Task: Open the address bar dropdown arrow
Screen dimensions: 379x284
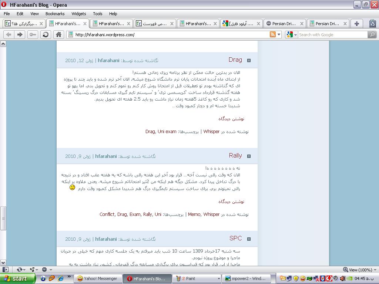Action: [x=279, y=34]
